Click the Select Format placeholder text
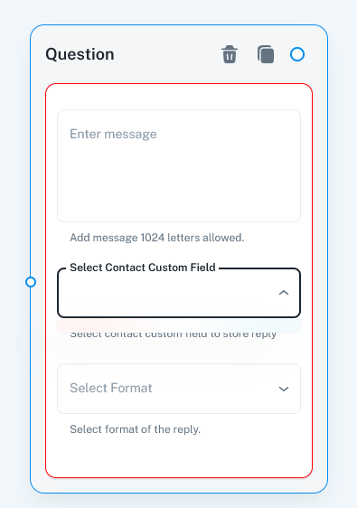Image resolution: width=357 pixels, height=508 pixels. (111, 388)
